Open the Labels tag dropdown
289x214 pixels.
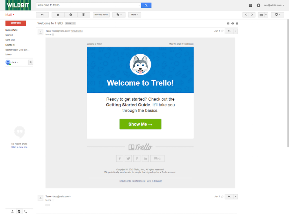pyautogui.click(x=119, y=15)
